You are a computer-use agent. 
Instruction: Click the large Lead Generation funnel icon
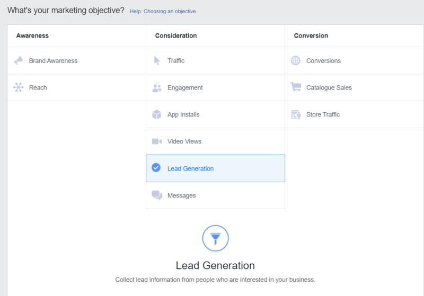pos(215,238)
